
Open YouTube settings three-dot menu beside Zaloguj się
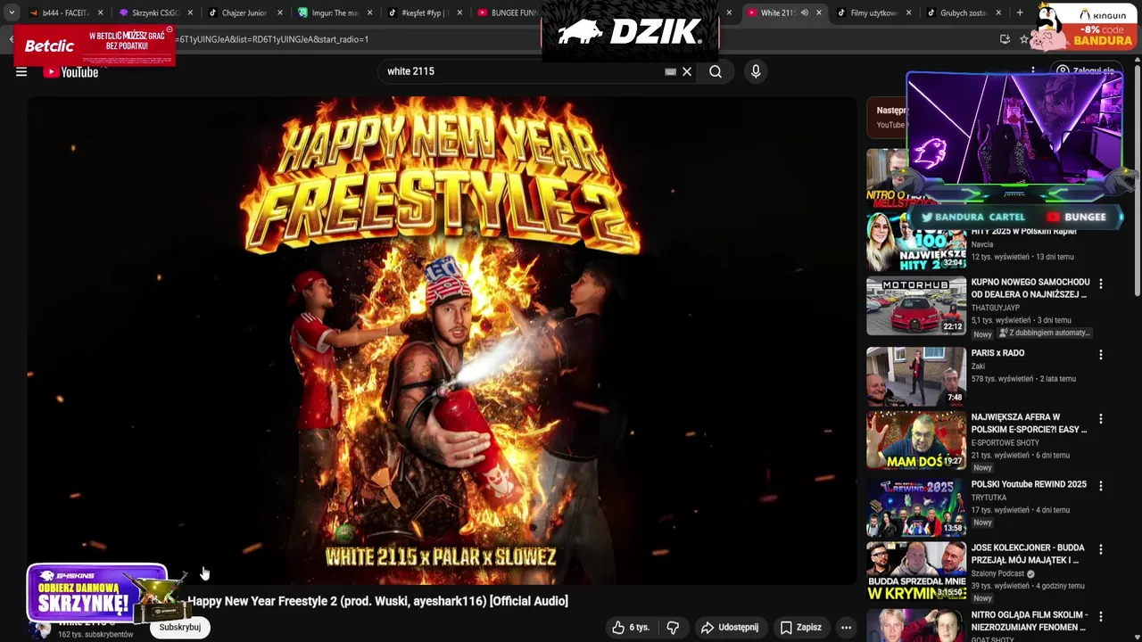(x=1033, y=70)
